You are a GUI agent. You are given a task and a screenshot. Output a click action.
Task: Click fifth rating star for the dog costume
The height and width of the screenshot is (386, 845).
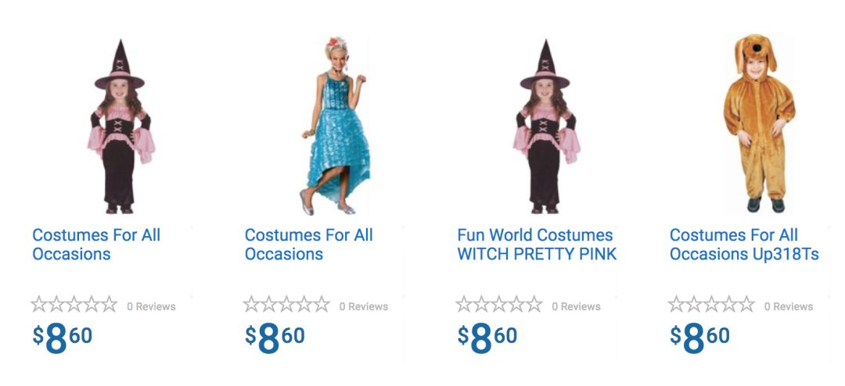click(x=746, y=305)
